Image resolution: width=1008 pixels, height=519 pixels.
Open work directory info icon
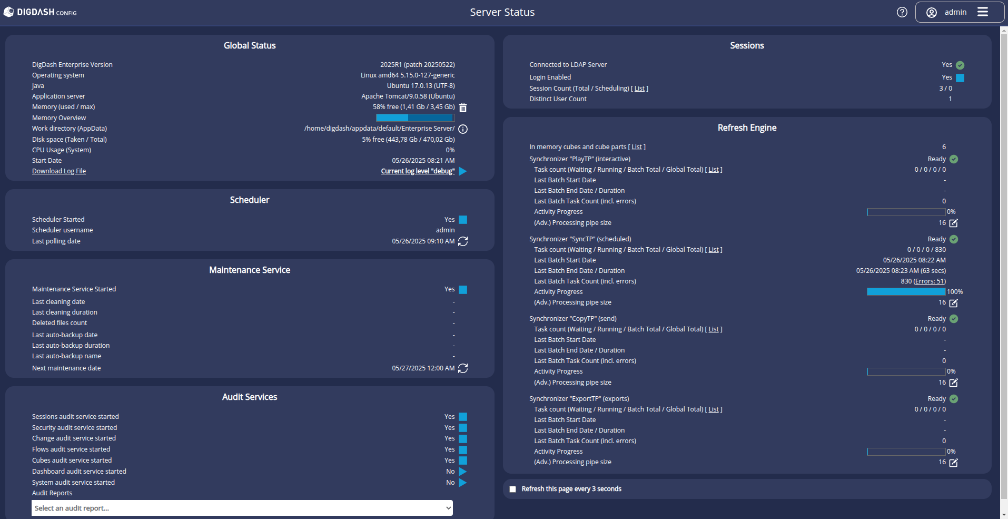pyautogui.click(x=463, y=129)
